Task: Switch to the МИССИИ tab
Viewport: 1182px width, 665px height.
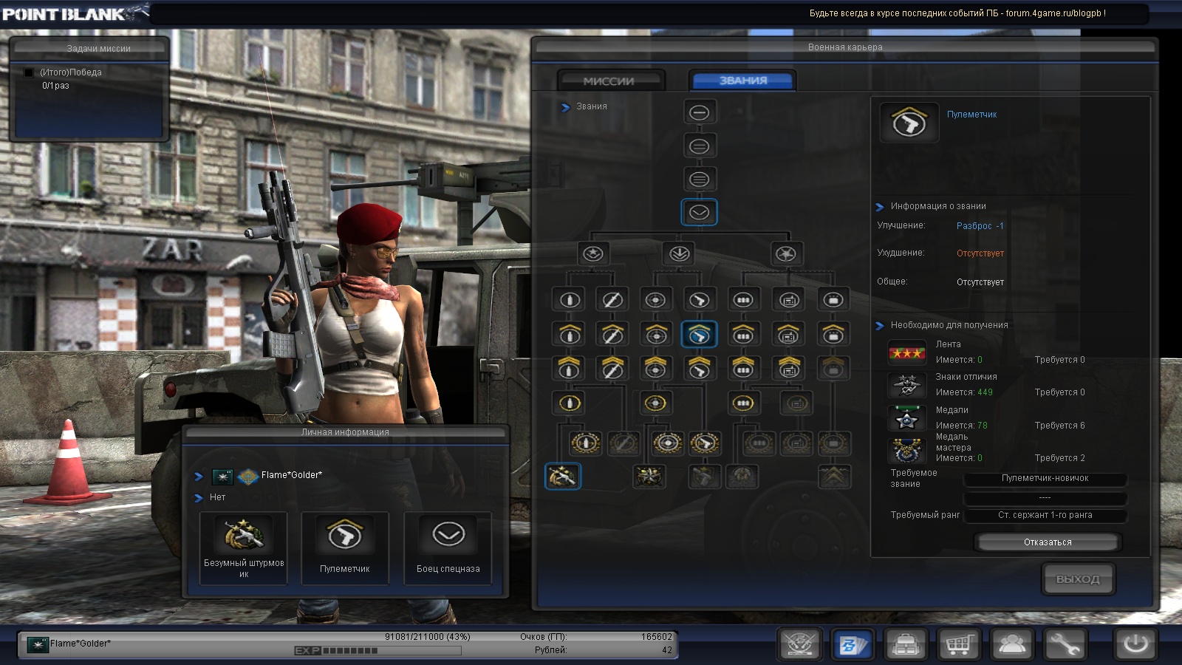Action: click(x=609, y=81)
